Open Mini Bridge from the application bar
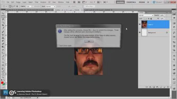Image resolution: width=177 pixels, height=99 pixels. 79,2
